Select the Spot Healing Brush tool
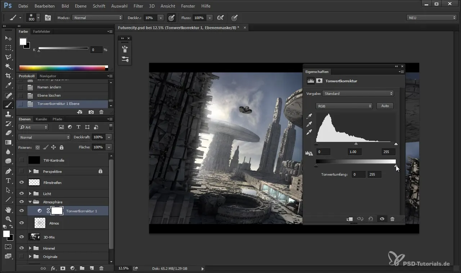Viewport: 461px width, 273px height. [x=8, y=96]
